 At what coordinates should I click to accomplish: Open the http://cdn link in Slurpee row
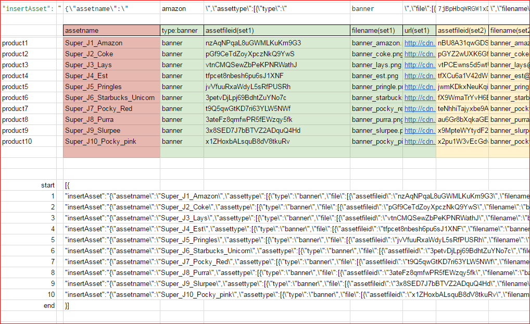pos(420,130)
